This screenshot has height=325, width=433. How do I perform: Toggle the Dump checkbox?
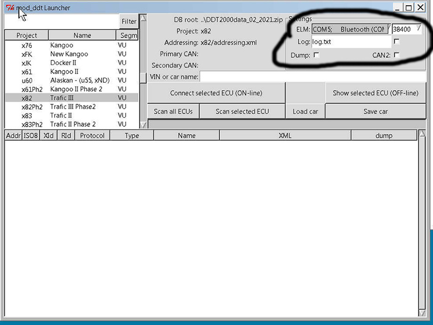316,55
